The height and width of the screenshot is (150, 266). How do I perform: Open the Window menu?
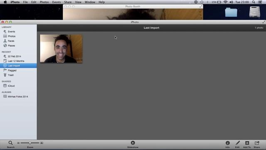tap(90, 2)
